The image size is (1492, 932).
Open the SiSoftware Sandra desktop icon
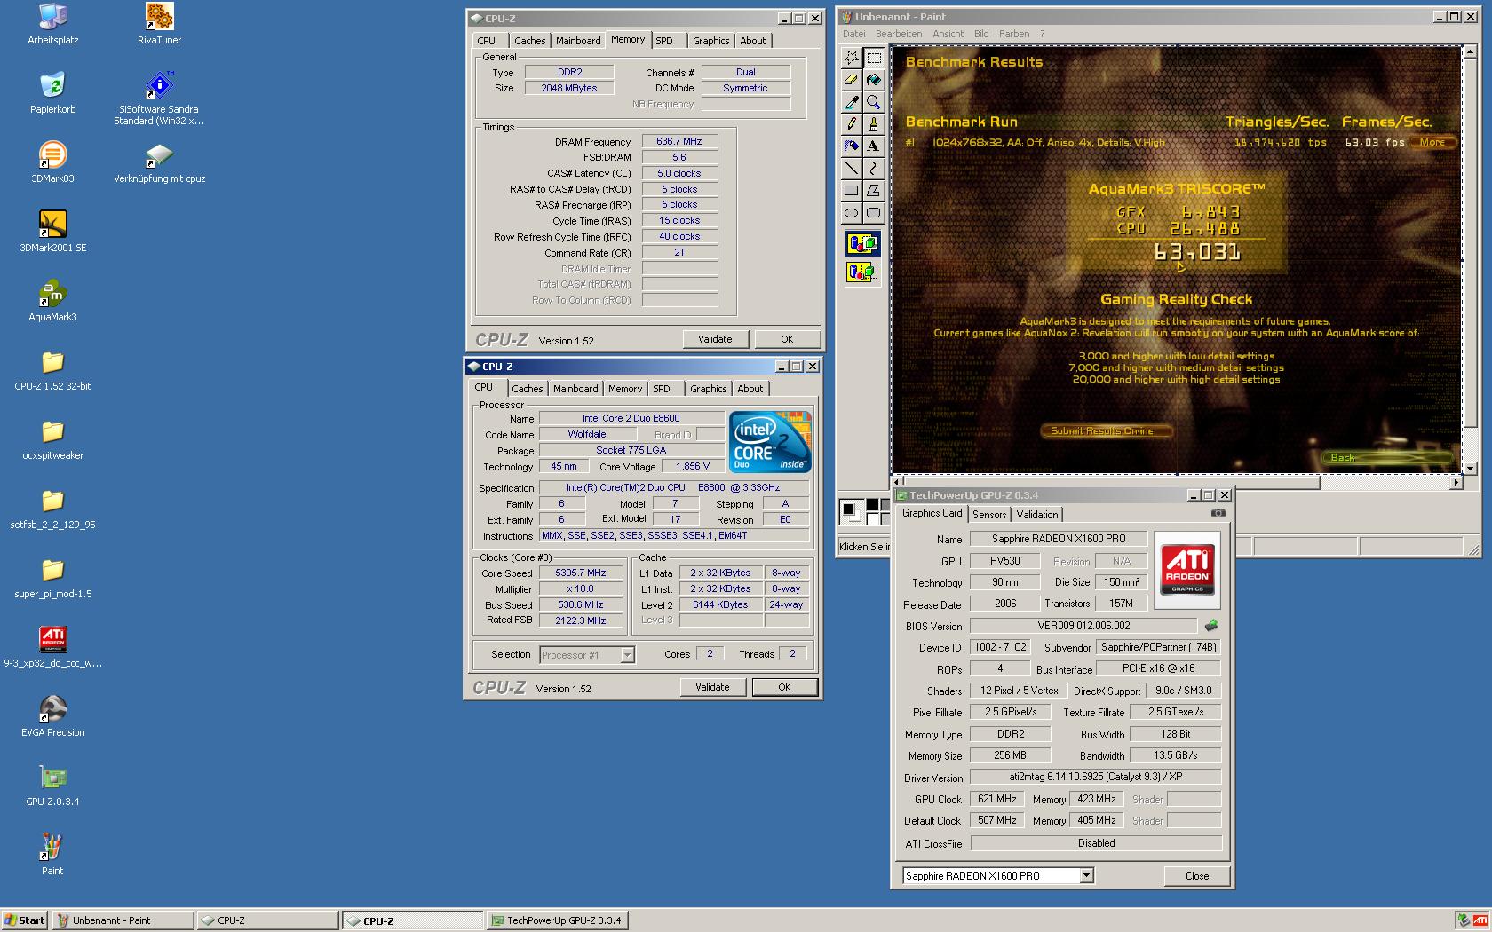coord(159,98)
